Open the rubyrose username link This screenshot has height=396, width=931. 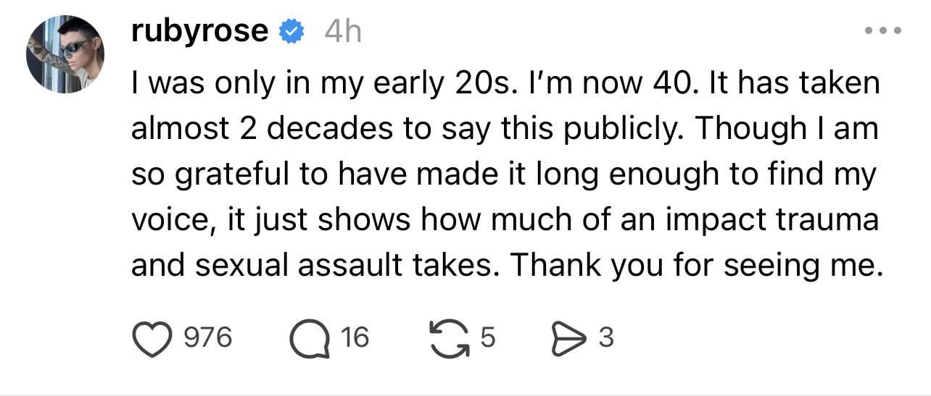click(x=199, y=31)
